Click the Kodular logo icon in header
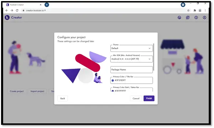Image resolution: width=214 pixels, height=128 pixels. click(x=7, y=17)
